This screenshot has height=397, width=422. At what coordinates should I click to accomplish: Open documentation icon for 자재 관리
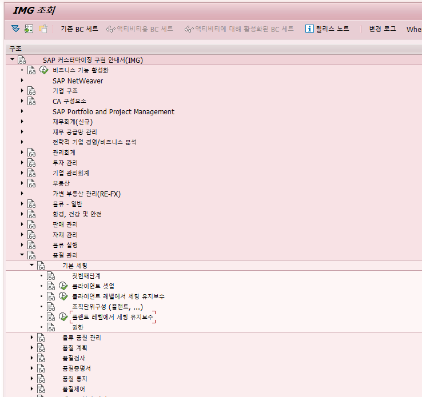point(31,235)
